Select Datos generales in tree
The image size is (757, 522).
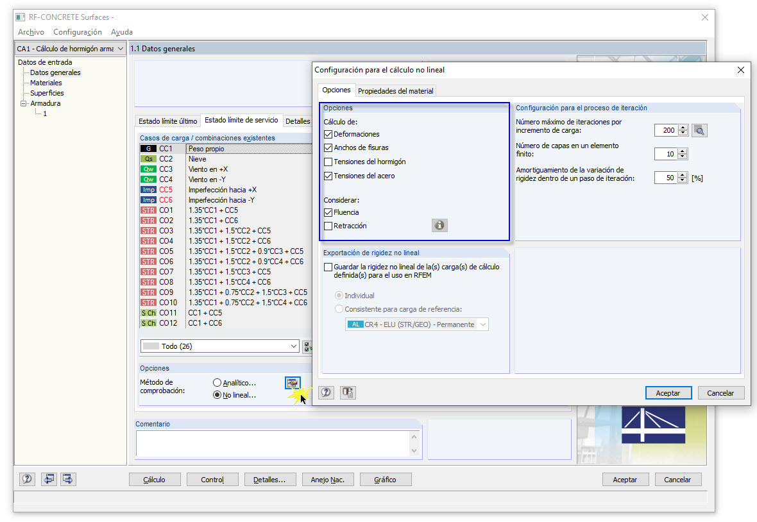coord(56,72)
